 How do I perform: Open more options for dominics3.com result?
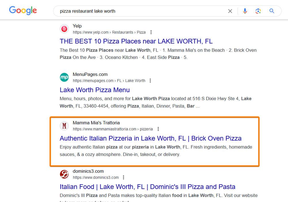click(124, 178)
